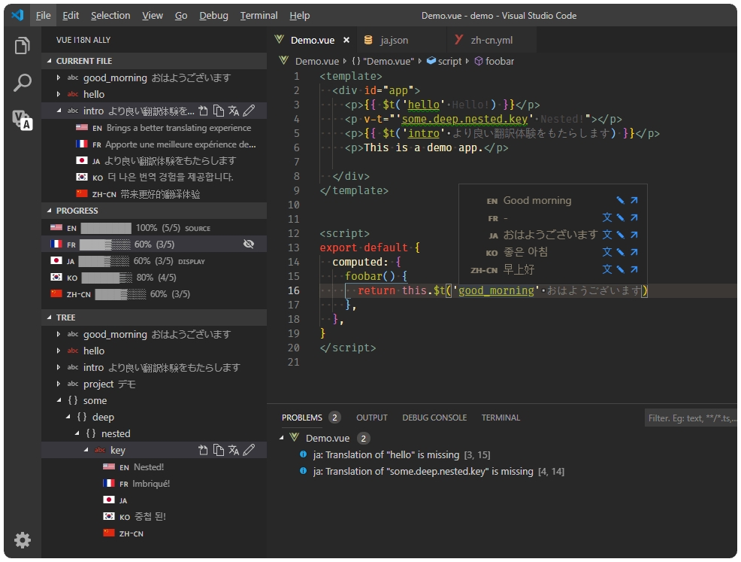Viewport: 741px width, 562px height.
Task: Click the copy icon on the tree key row
Action: [x=218, y=450]
